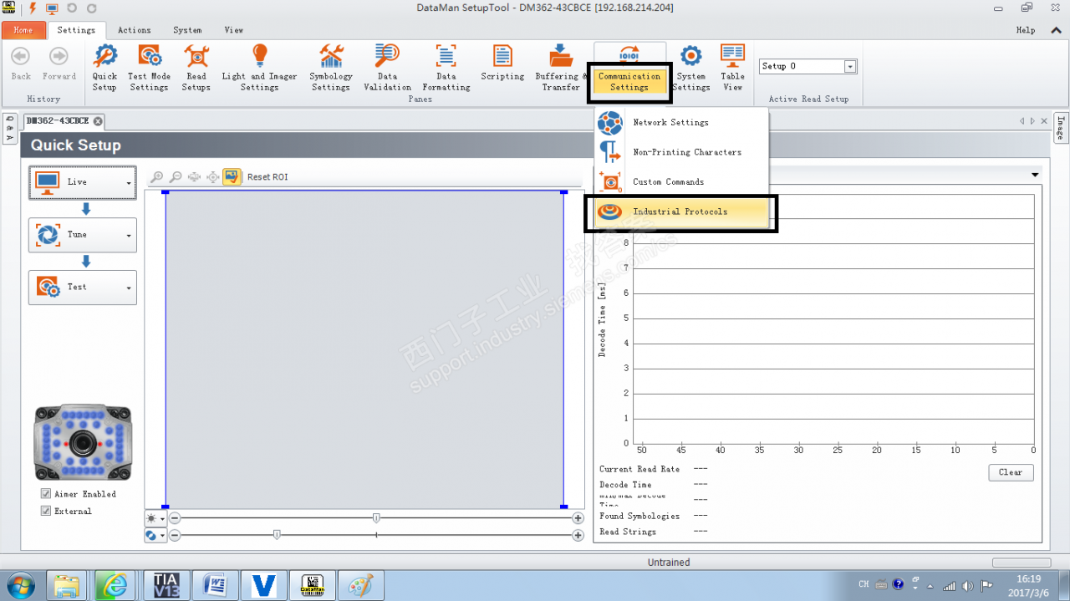Select Network Settings menu item
This screenshot has height=601, width=1070.
pyautogui.click(x=681, y=123)
